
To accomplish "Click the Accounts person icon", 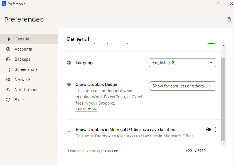I will (x=8, y=49).
